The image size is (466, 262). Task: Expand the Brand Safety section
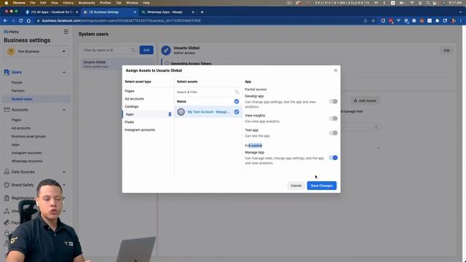pos(64,185)
